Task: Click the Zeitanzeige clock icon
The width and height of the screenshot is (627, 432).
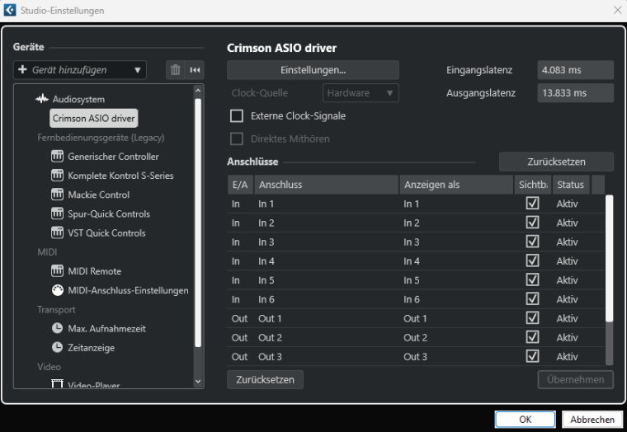Action: point(58,347)
